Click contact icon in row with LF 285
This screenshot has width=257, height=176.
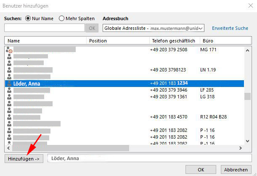9,90
